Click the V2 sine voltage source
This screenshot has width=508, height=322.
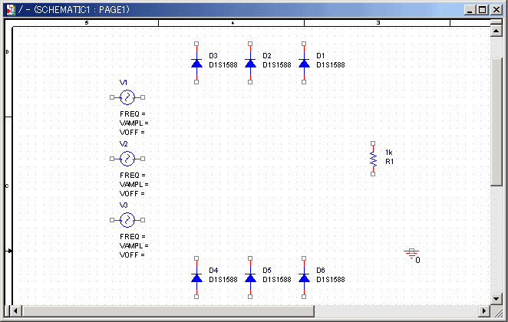pyautogui.click(x=127, y=159)
